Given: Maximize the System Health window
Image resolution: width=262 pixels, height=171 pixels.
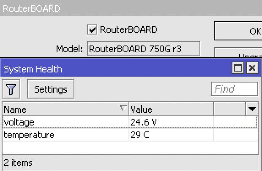Looking at the screenshot, I should [x=238, y=68].
